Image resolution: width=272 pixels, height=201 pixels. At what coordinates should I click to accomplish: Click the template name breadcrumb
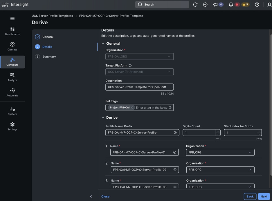click(111, 16)
